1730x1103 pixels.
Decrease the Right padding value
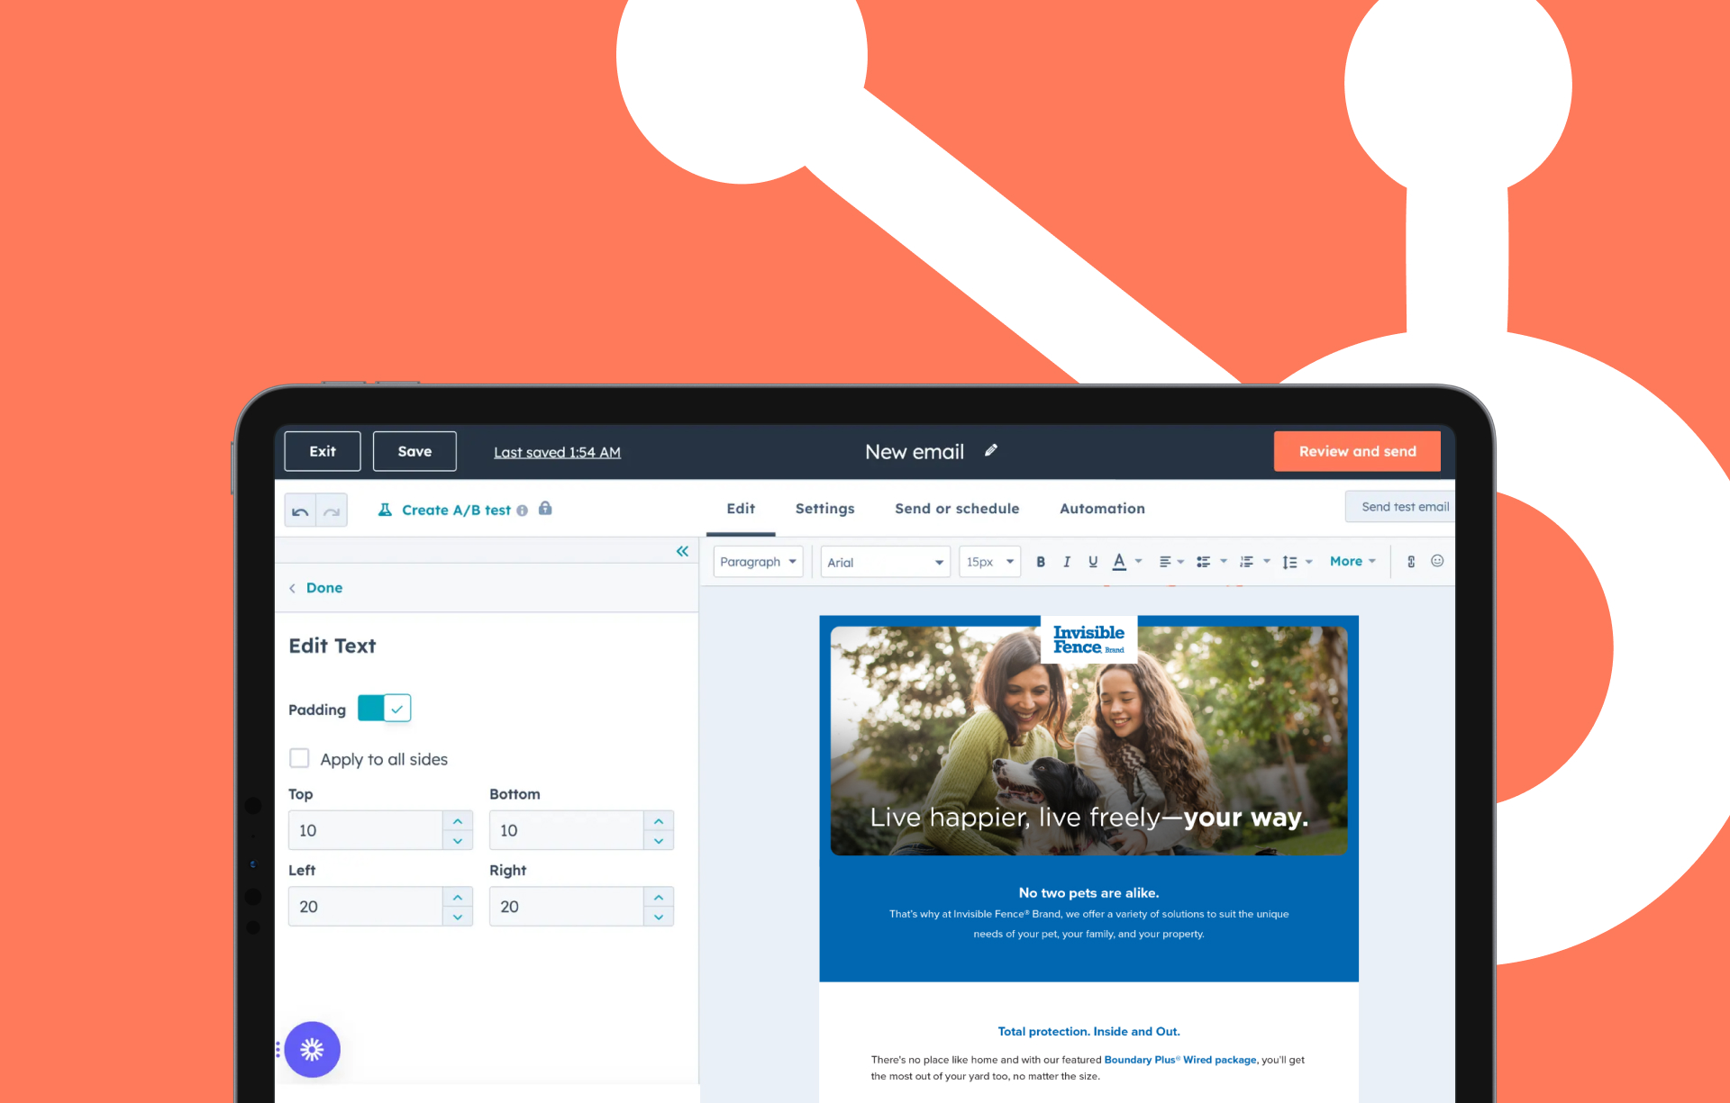[x=659, y=917]
